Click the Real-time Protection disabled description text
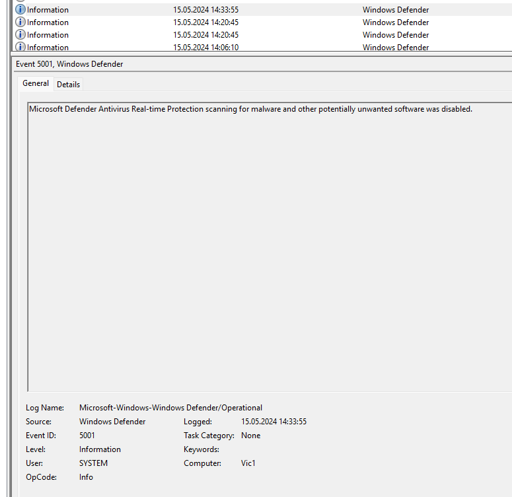 (250, 109)
